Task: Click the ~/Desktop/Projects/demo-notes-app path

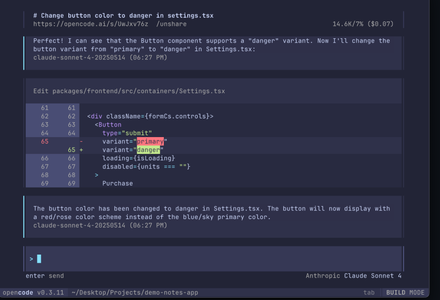Action: click(x=135, y=293)
